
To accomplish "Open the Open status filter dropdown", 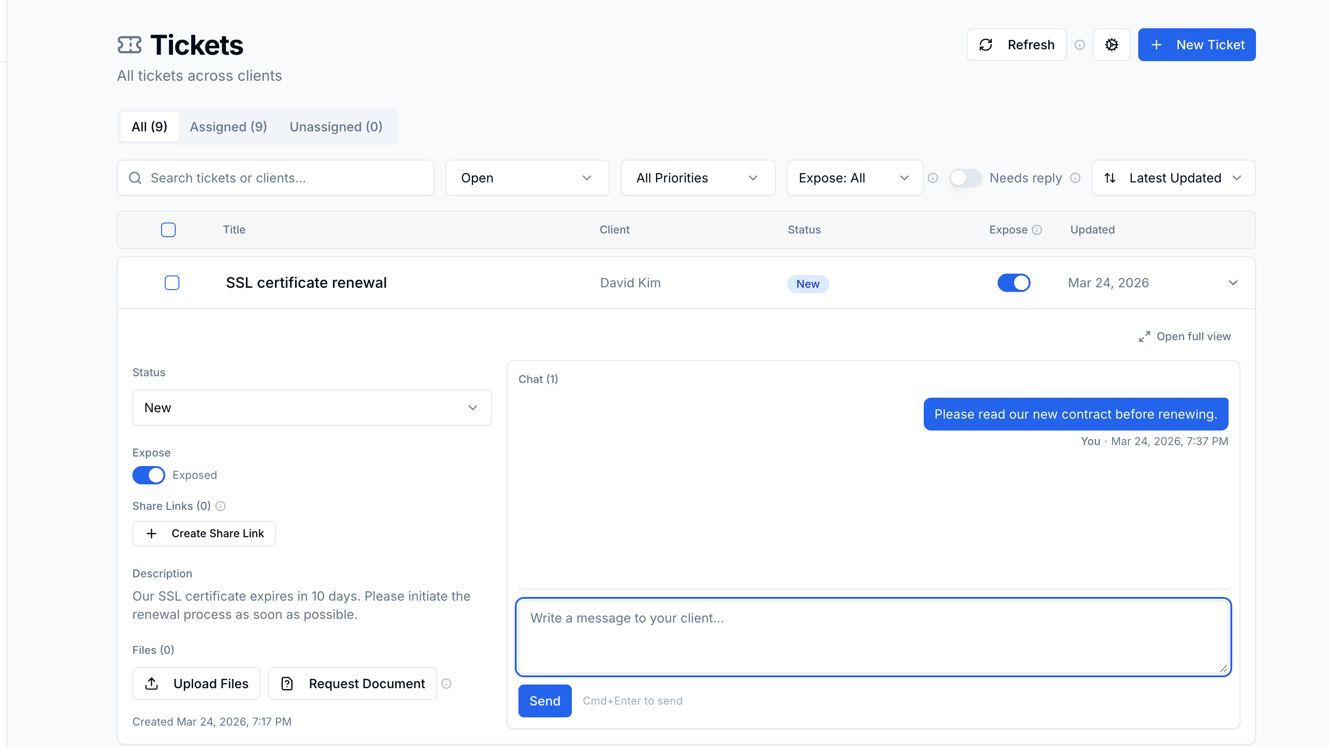I will (527, 178).
